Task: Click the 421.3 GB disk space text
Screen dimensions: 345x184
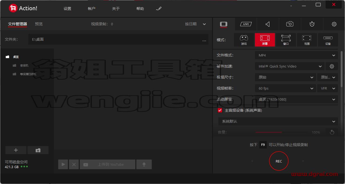Action: pos(12,167)
